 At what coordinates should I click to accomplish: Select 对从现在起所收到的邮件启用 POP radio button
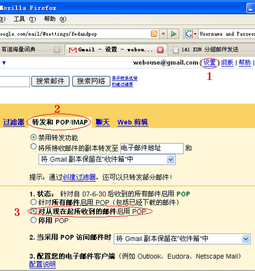coord(34,211)
